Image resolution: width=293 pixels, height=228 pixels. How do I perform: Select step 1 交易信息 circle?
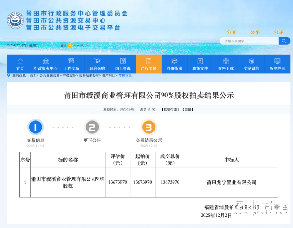pyautogui.click(x=35, y=128)
